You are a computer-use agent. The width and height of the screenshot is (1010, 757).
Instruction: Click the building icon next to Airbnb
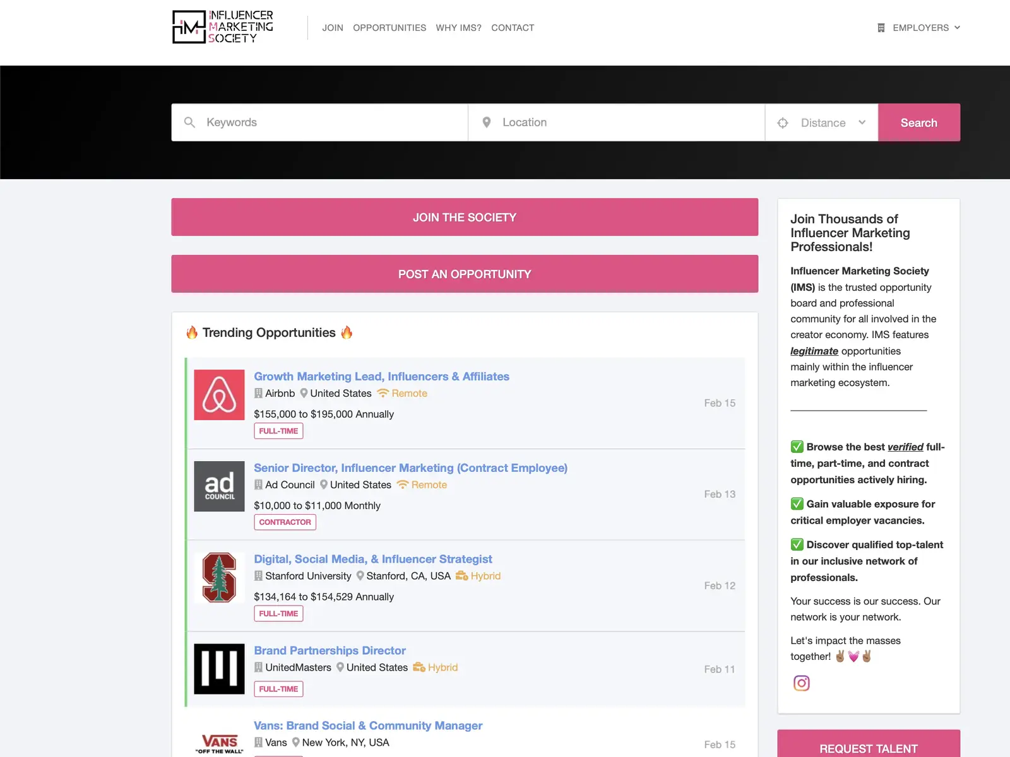tap(258, 393)
